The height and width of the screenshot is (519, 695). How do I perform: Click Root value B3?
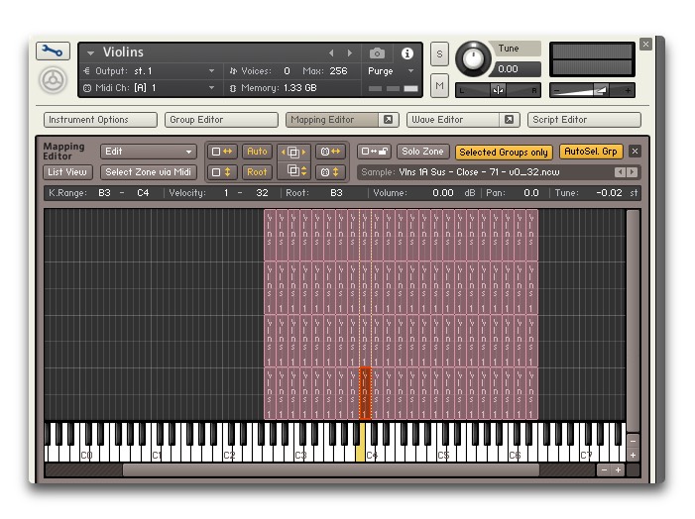pyautogui.click(x=336, y=193)
